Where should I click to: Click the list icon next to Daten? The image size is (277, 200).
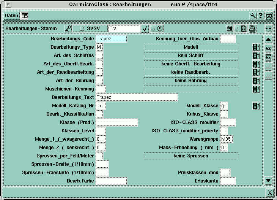tap(24, 16)
